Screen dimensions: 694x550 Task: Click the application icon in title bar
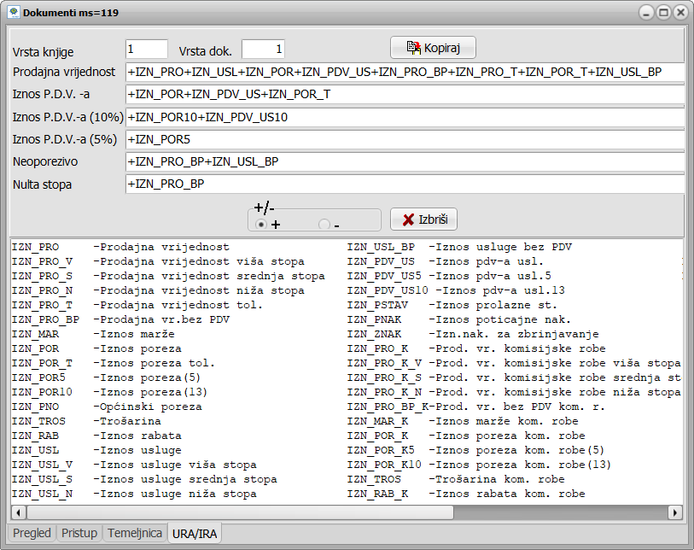coord(14,13)
